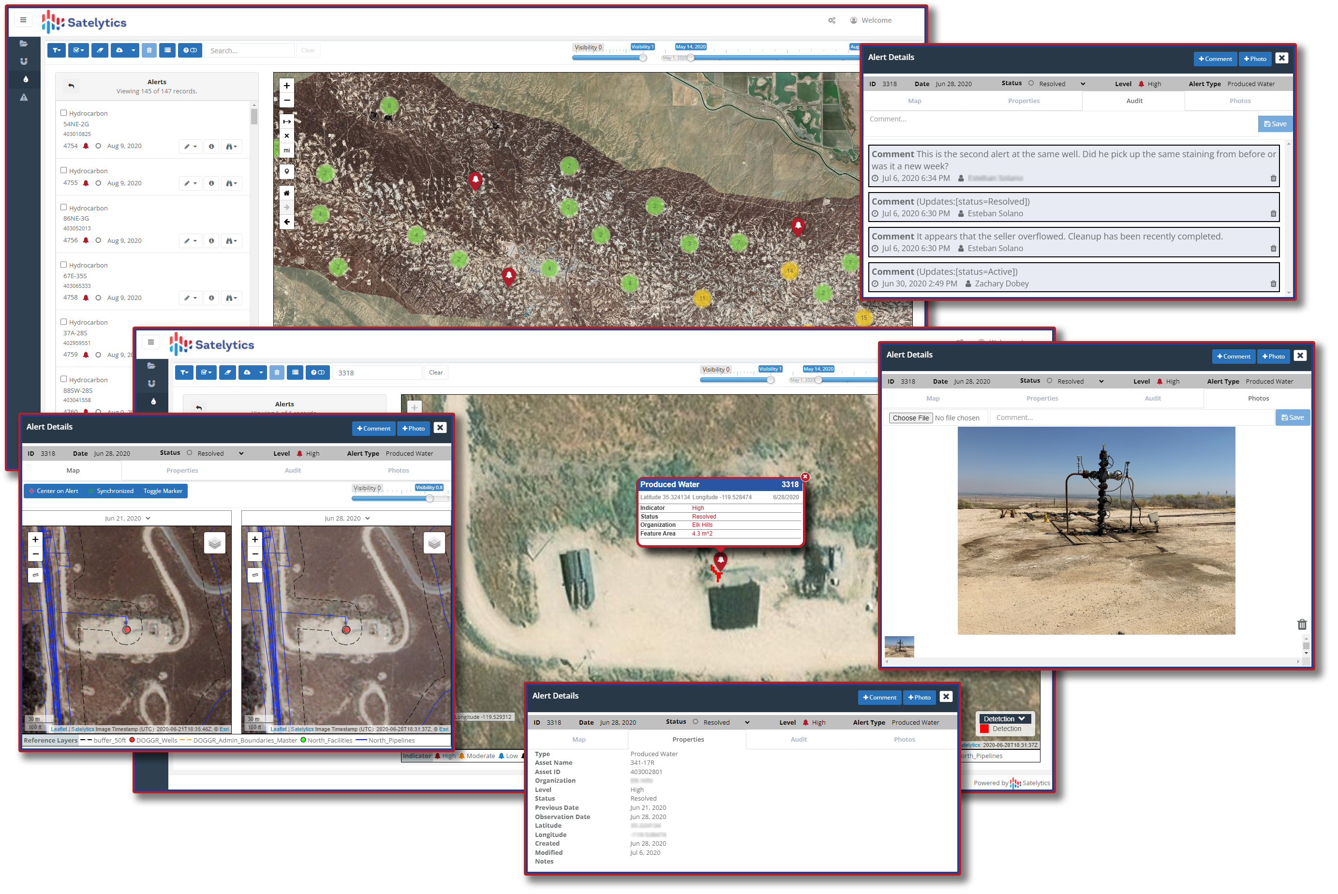The height and width of the screenshot is (894, 1338).
Task: Switch to Audit tab in the Photos Alert Details
Action: [1152, 399]
